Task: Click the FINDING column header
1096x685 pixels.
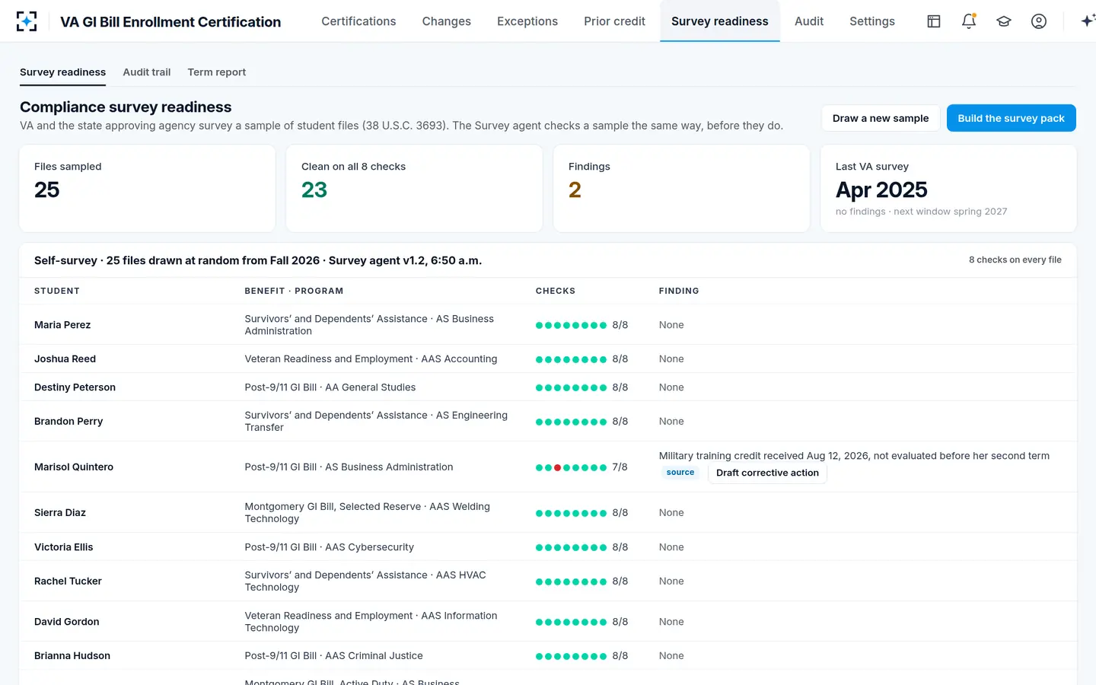Action: click(679, 291)
